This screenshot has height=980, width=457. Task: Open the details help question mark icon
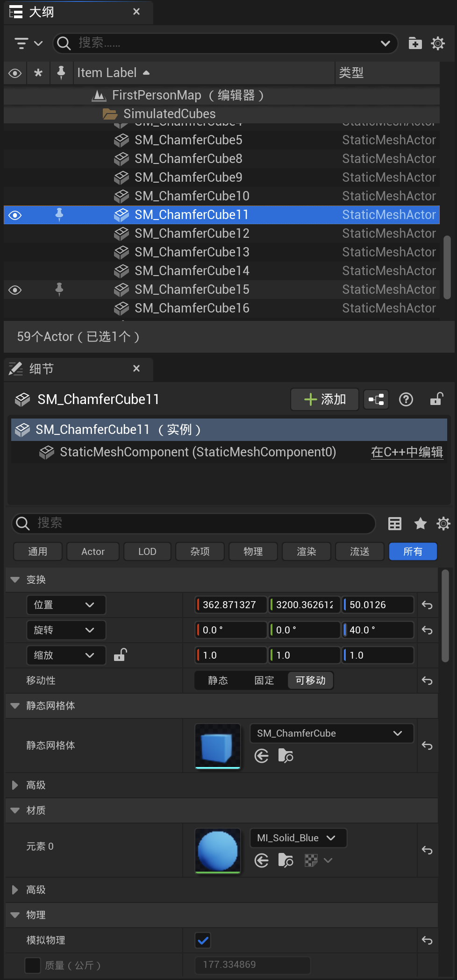[x=406, y=399]
